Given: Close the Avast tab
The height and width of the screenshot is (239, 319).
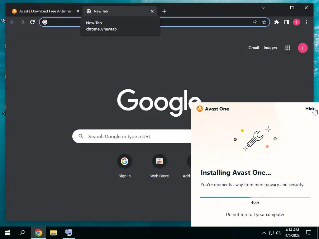Looking at the screenshot, I should [78, 11].
